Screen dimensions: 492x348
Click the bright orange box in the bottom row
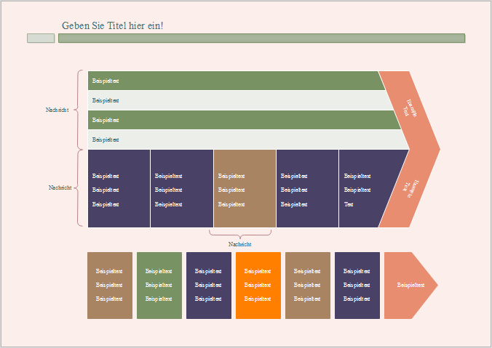(x=258, y=286)
